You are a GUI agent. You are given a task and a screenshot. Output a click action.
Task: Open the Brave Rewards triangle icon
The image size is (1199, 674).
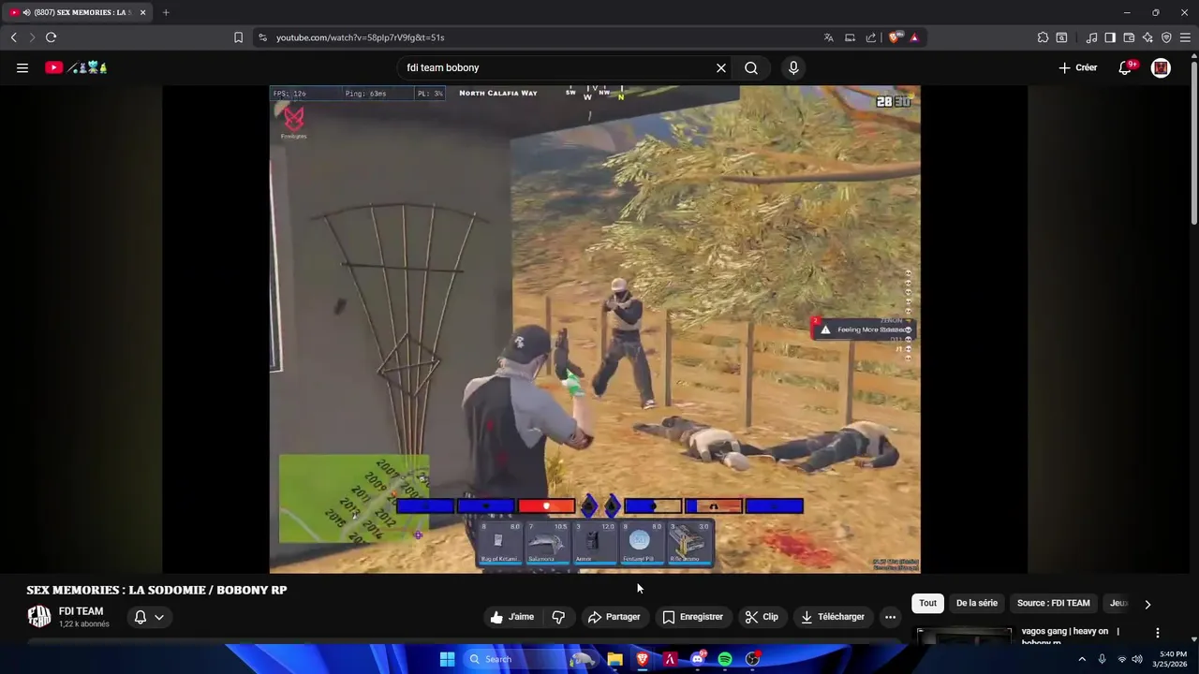[914, 37]
